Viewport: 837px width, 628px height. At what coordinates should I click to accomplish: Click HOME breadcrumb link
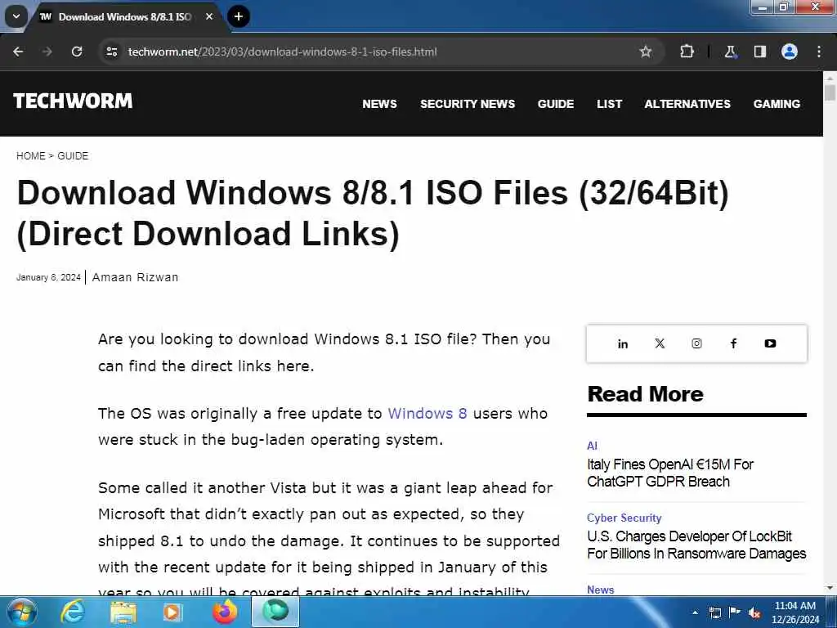coord(30,156)
